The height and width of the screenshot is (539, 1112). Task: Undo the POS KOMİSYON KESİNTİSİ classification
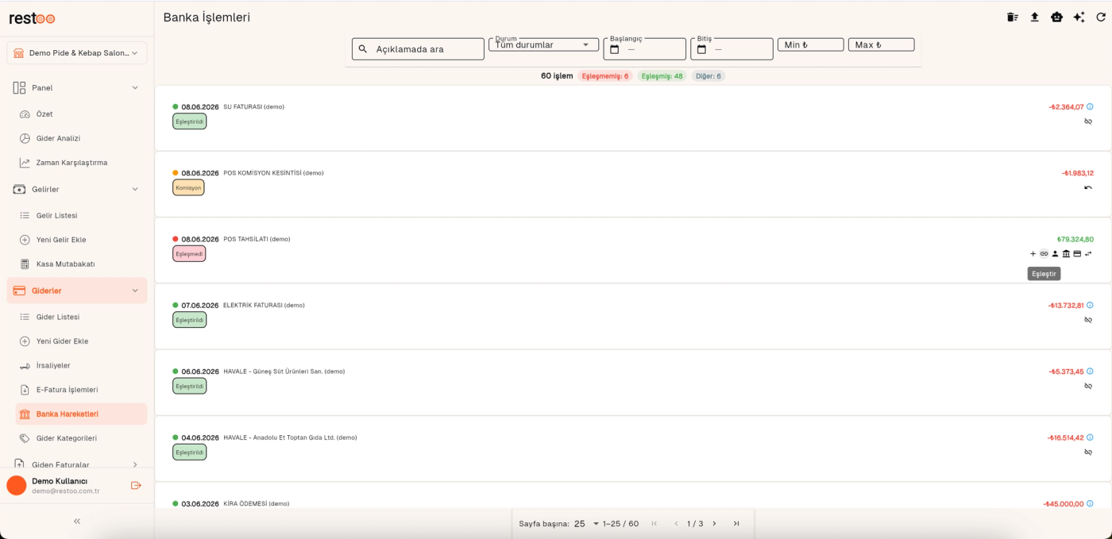point(1088,187)
